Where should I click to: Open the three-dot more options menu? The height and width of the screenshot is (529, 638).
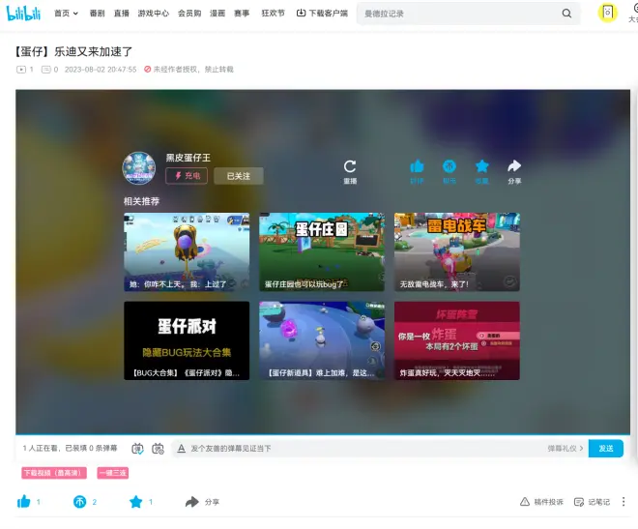point(623,502)
